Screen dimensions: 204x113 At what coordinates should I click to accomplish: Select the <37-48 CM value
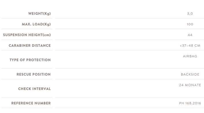point(190,46)
